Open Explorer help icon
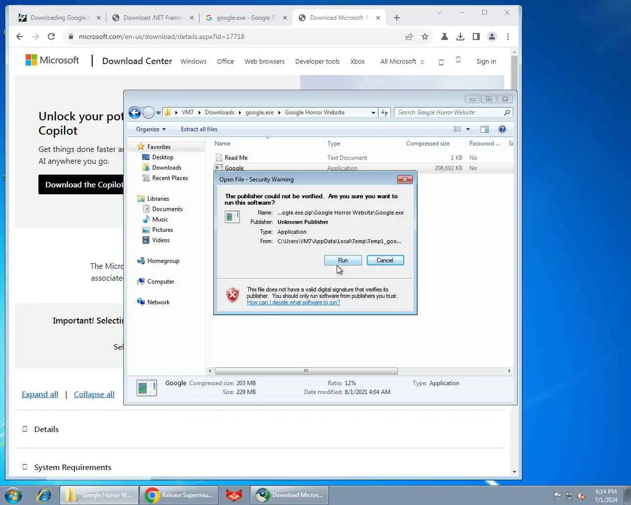Screen dimensions: 631x505 tap(502, 129)
